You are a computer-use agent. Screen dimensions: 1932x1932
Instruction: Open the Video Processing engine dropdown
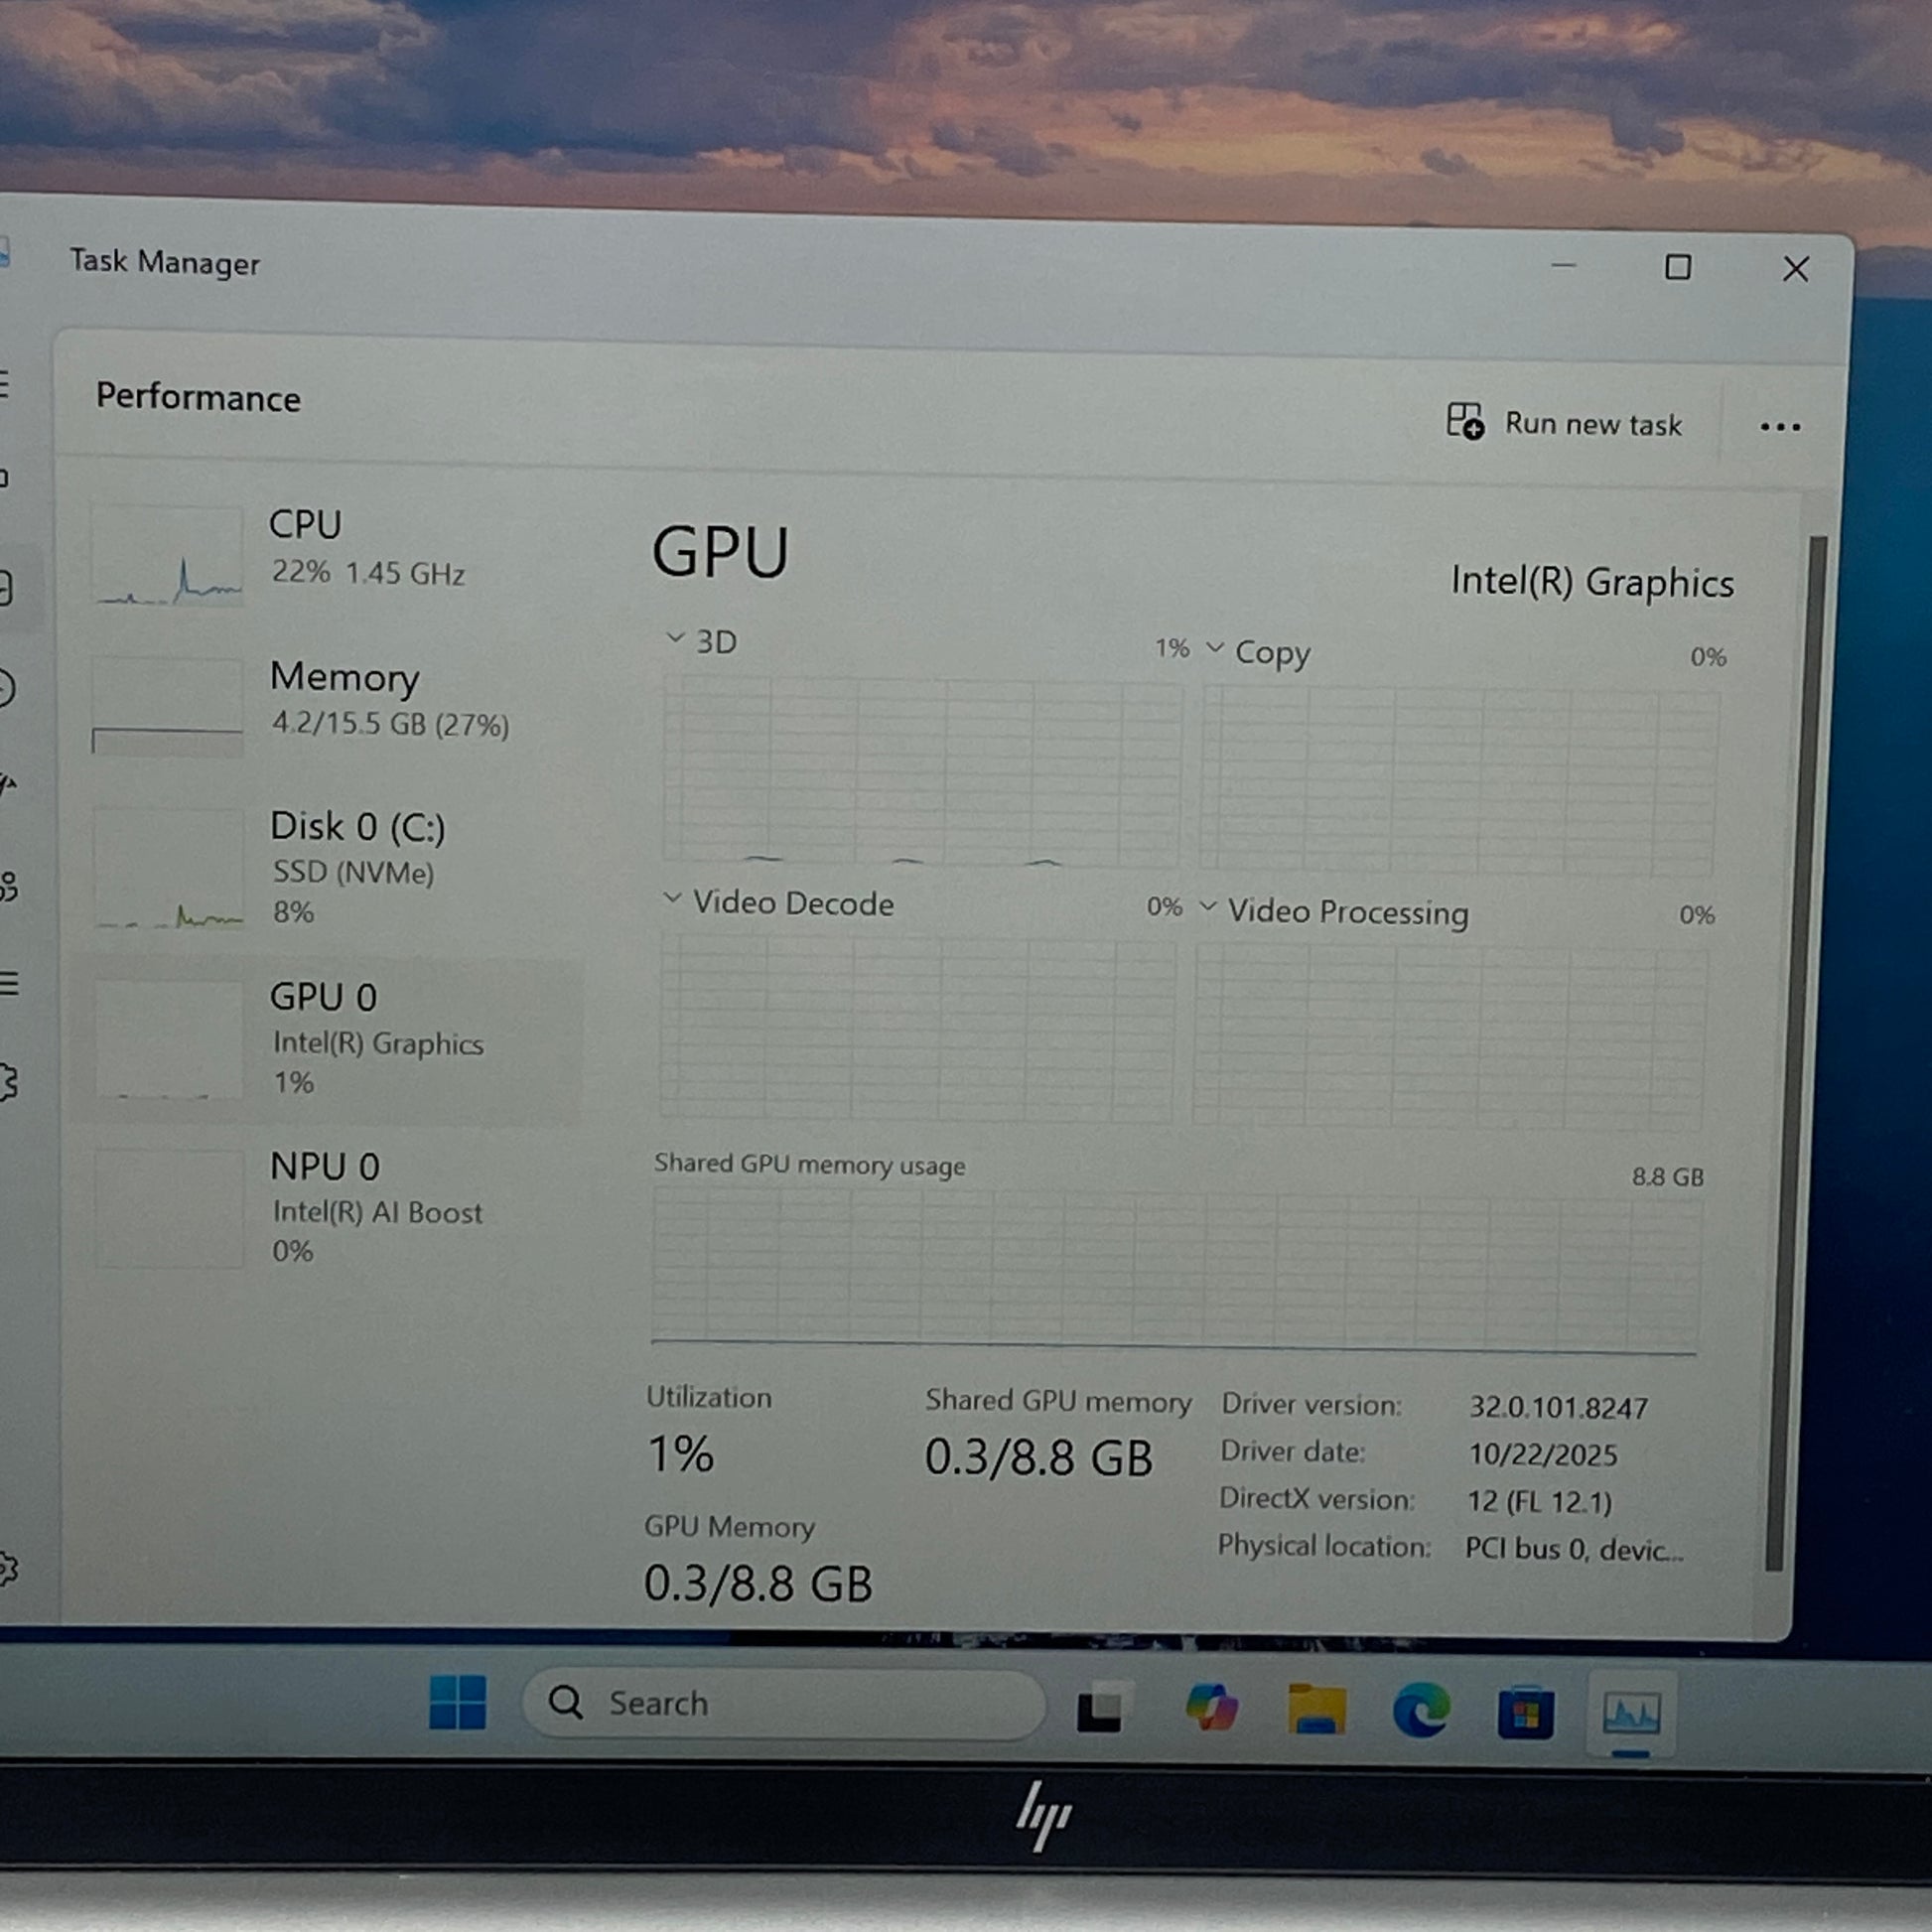point(1207,907)
